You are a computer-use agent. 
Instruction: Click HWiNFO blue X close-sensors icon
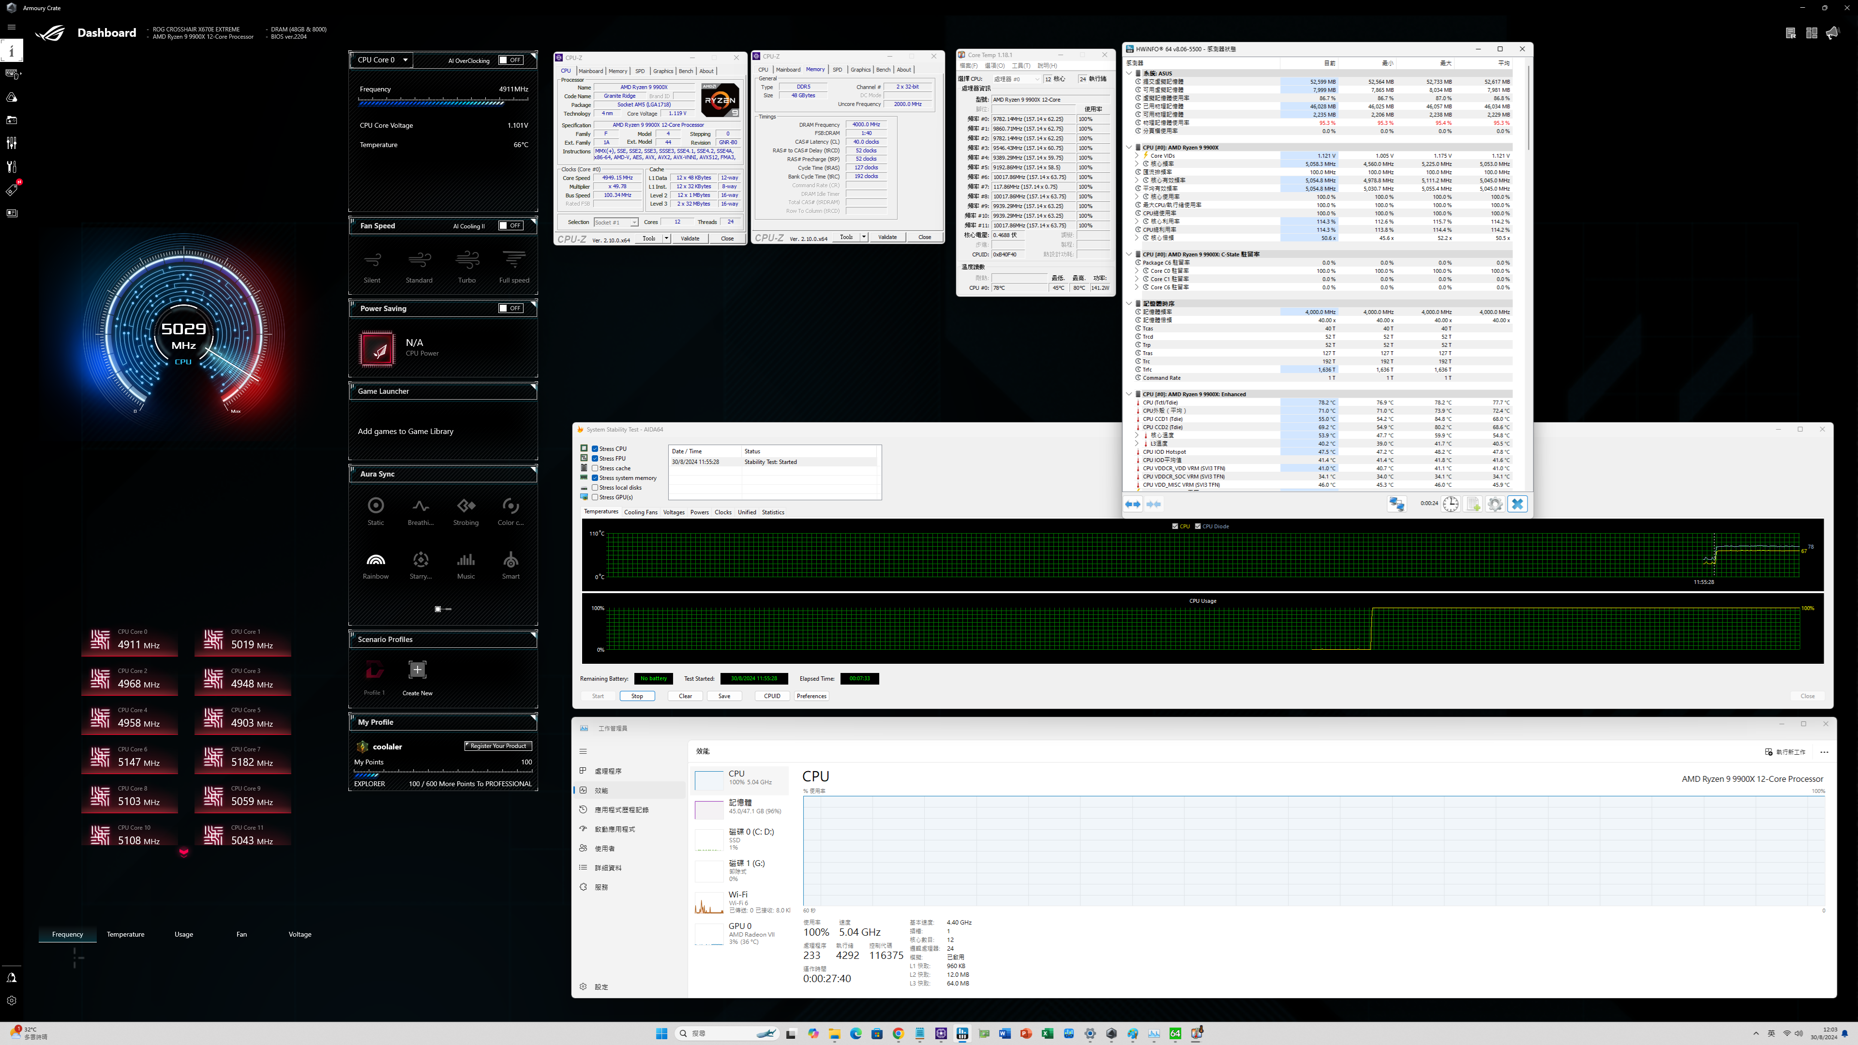tap(1517, 504)
